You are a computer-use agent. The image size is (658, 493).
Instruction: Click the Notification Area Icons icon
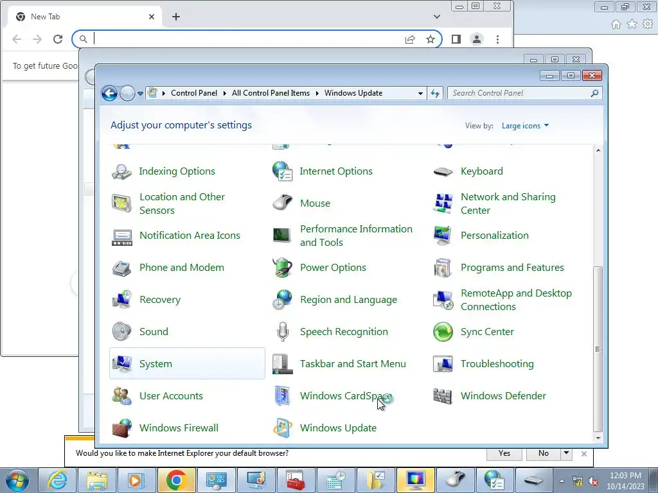coord(121,236)
